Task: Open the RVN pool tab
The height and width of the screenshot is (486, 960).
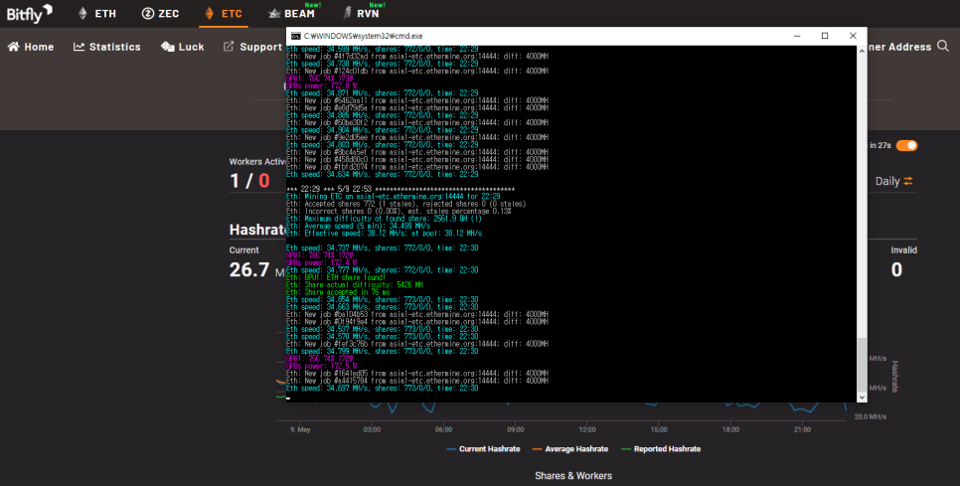Action: pyautogui.click(x=361, y=14)
